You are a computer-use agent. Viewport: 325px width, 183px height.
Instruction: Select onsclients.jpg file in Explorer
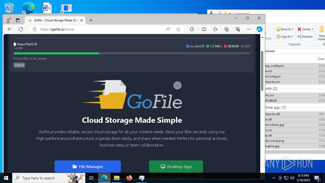(275, 125)
